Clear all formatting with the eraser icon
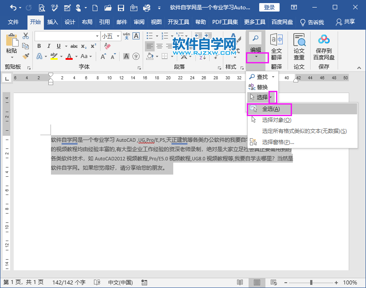 [106, 46]
